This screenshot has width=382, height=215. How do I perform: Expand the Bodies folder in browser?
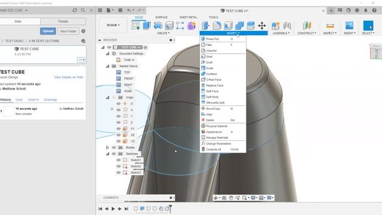click(107, 148)
